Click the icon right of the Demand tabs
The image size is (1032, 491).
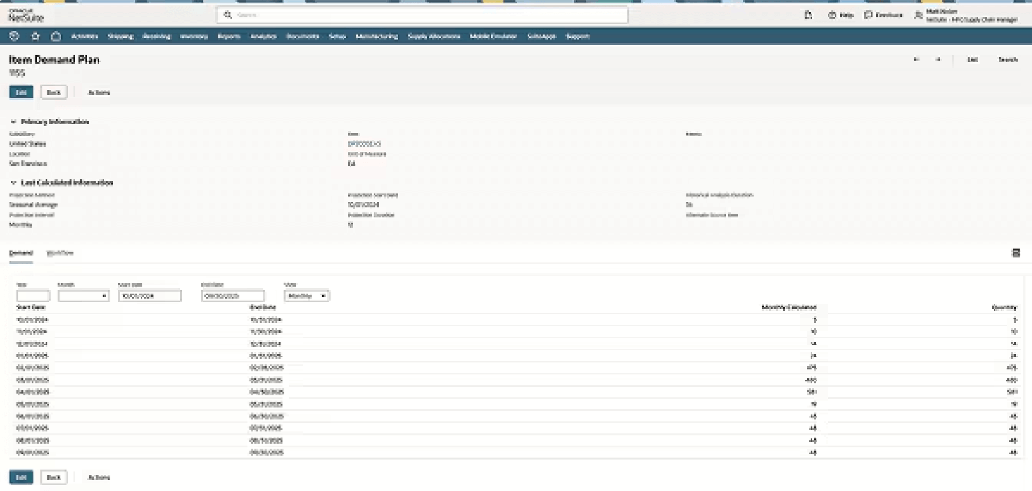pos(1015,253)
